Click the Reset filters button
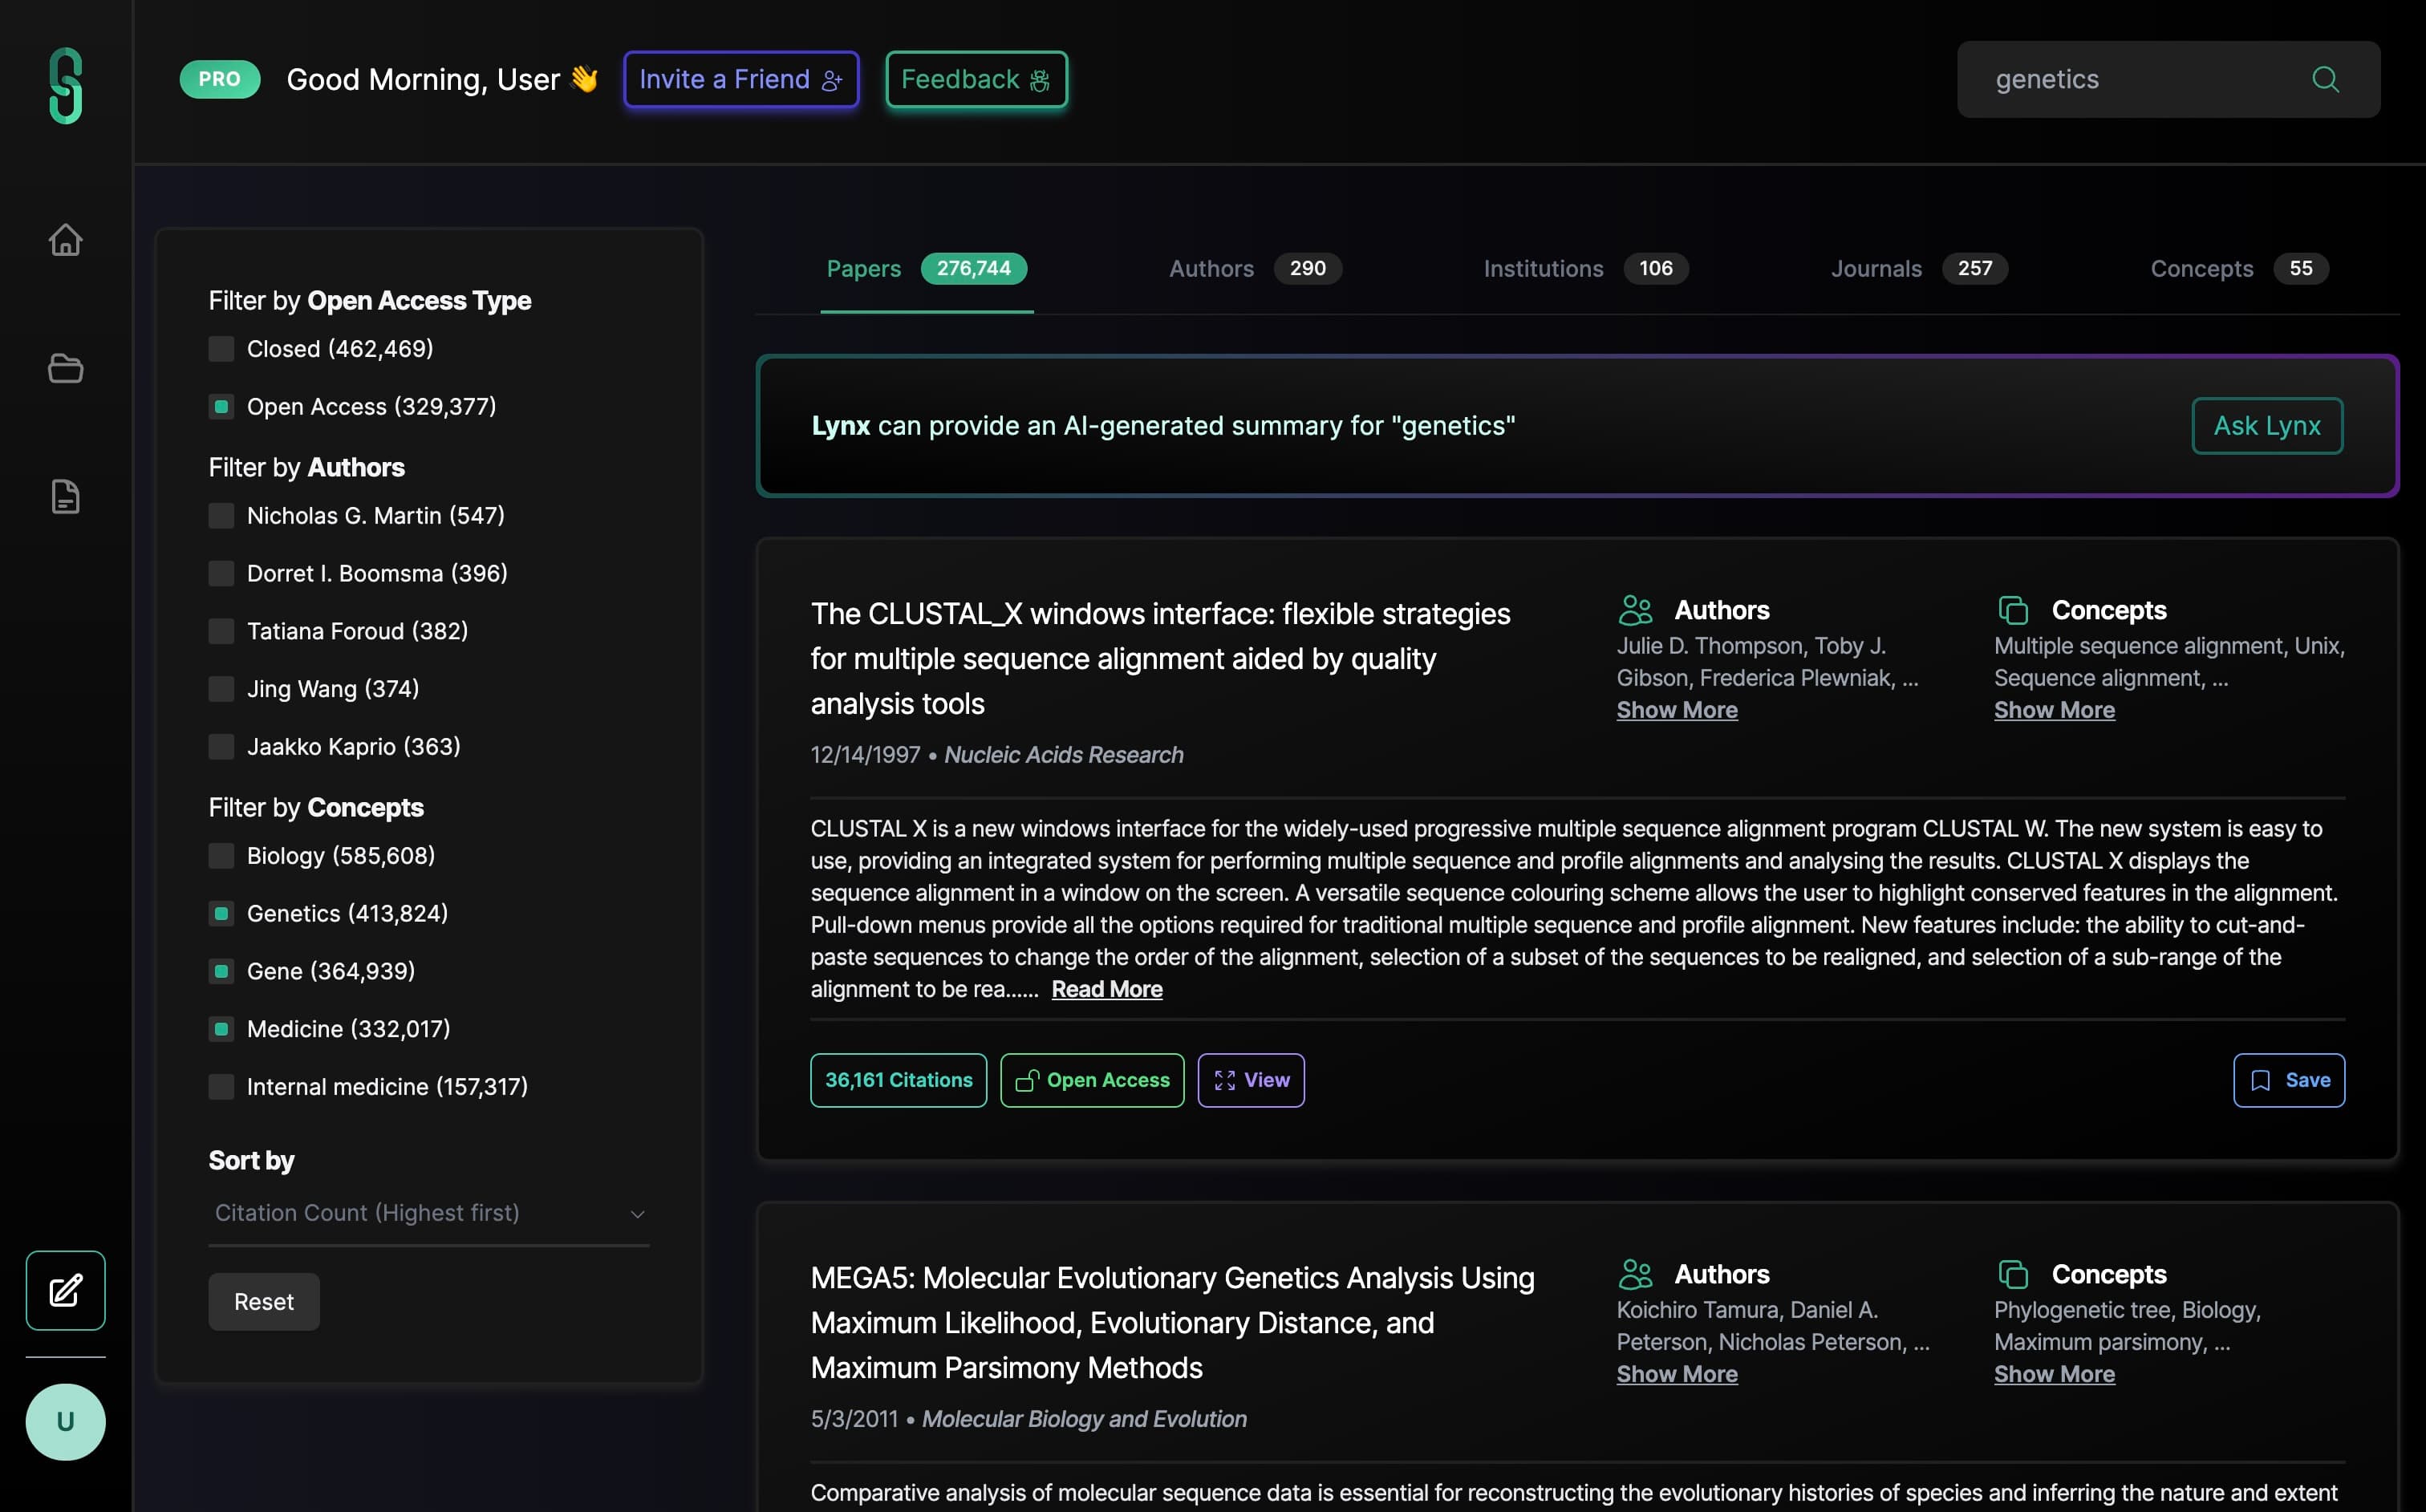The height and width of the screenshot is (1512, 2426). point(263,1301)
